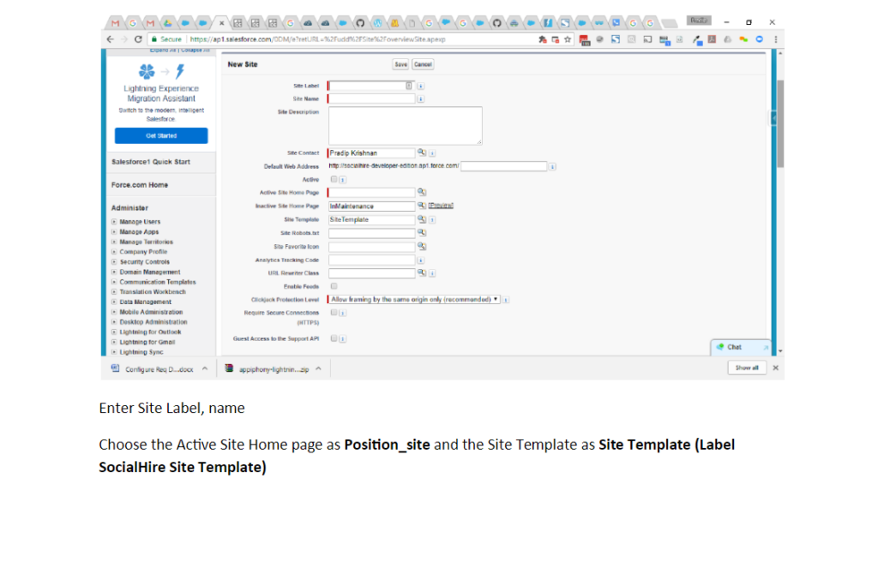Show the Clickjack Protection Level info icon
Image resolution: width=878 pixels, height=574 pixels.
506,300
